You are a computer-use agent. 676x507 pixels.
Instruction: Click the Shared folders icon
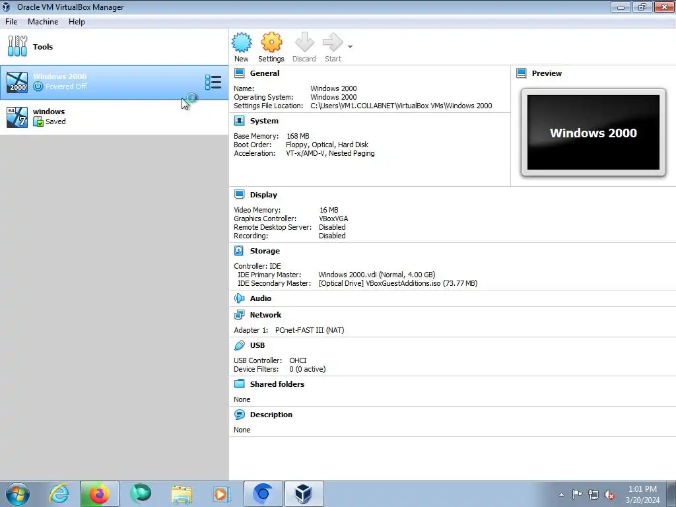coord(239,384)
